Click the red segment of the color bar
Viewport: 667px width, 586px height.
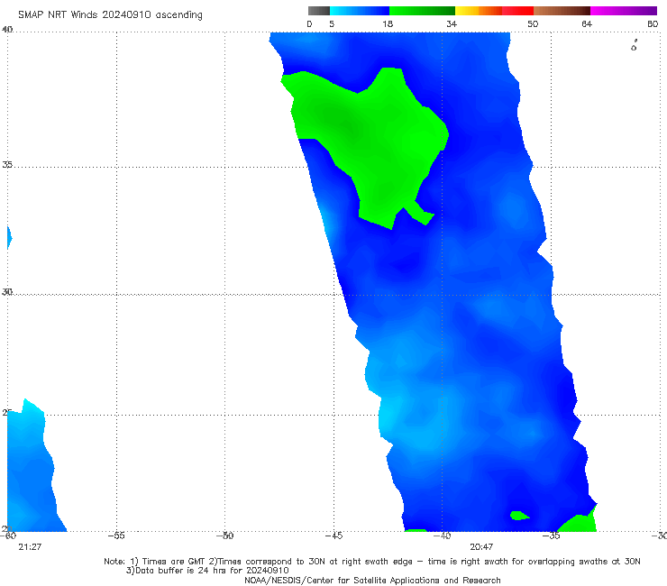(x=517, y=11)
